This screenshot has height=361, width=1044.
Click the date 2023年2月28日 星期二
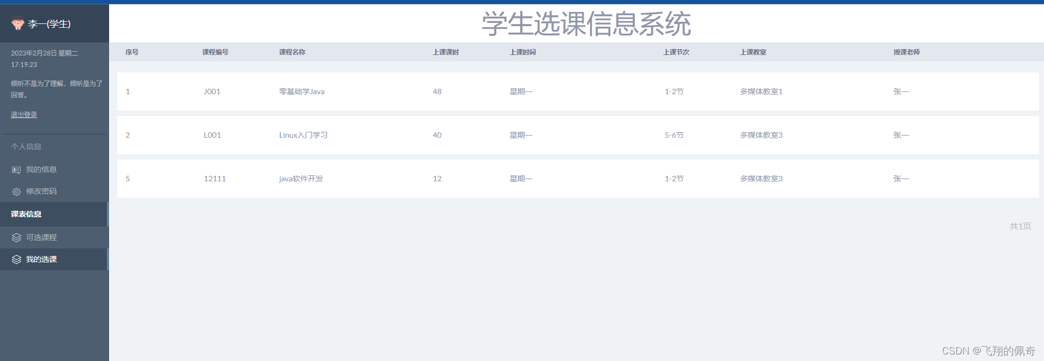(45, 53)
